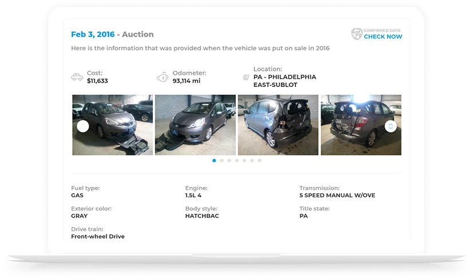
Task: Click the $11,633 cost value
Action: point(97,81)
